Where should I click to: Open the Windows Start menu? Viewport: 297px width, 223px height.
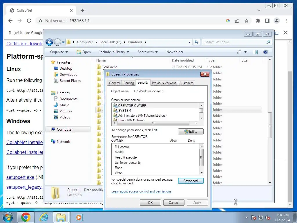tap(8, 217)
